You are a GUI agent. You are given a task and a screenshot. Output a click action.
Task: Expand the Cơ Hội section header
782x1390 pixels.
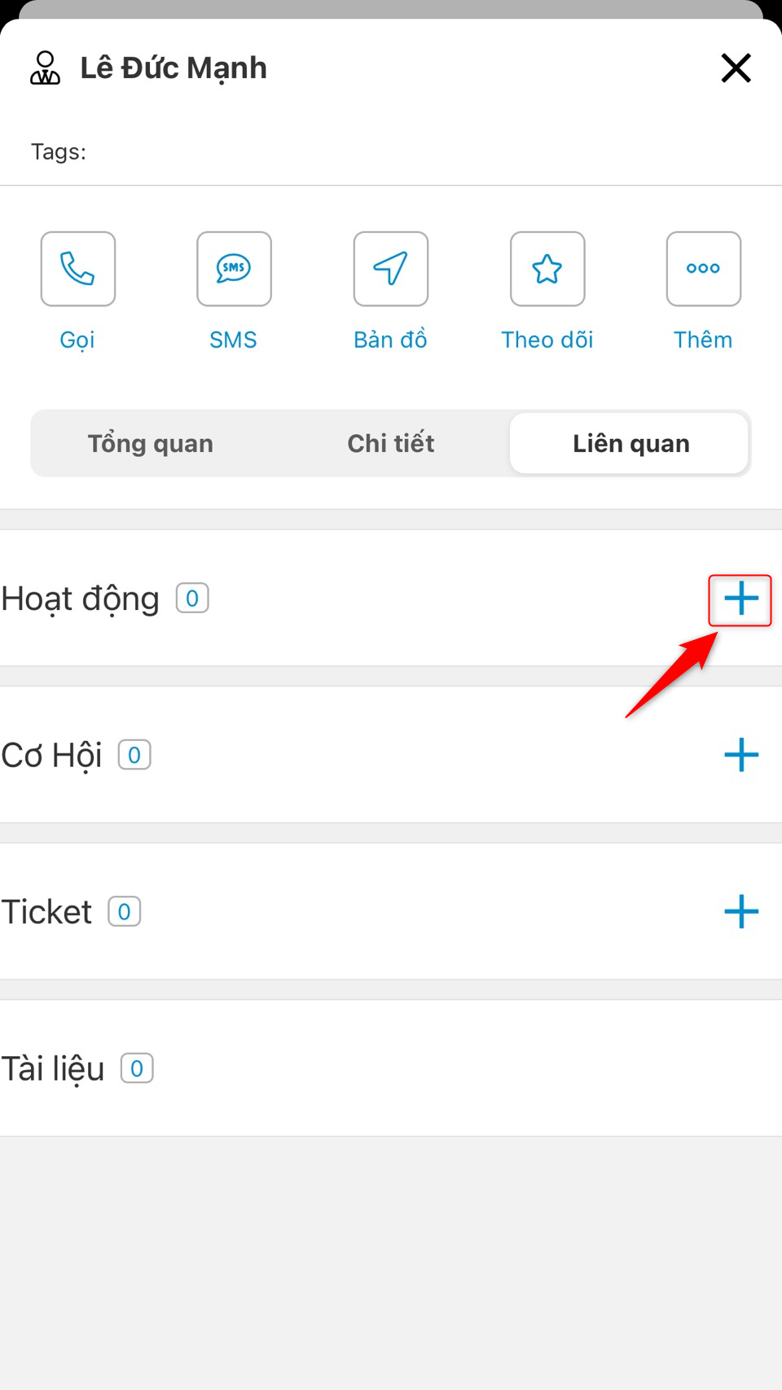(52, 756)
